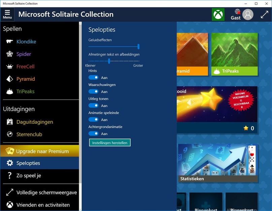Viewport: 272px width, 211px height.
Task: Select the Klondike polar bear icon
Action: [10, 41]
